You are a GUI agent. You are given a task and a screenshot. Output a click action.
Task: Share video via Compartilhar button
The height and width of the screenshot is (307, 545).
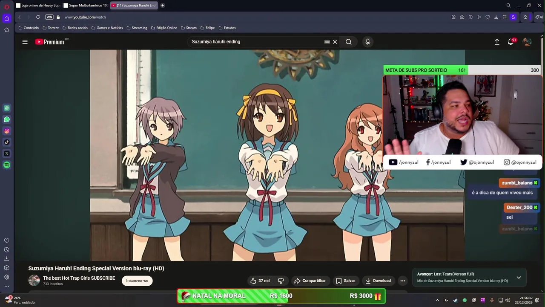coord(310,281)
